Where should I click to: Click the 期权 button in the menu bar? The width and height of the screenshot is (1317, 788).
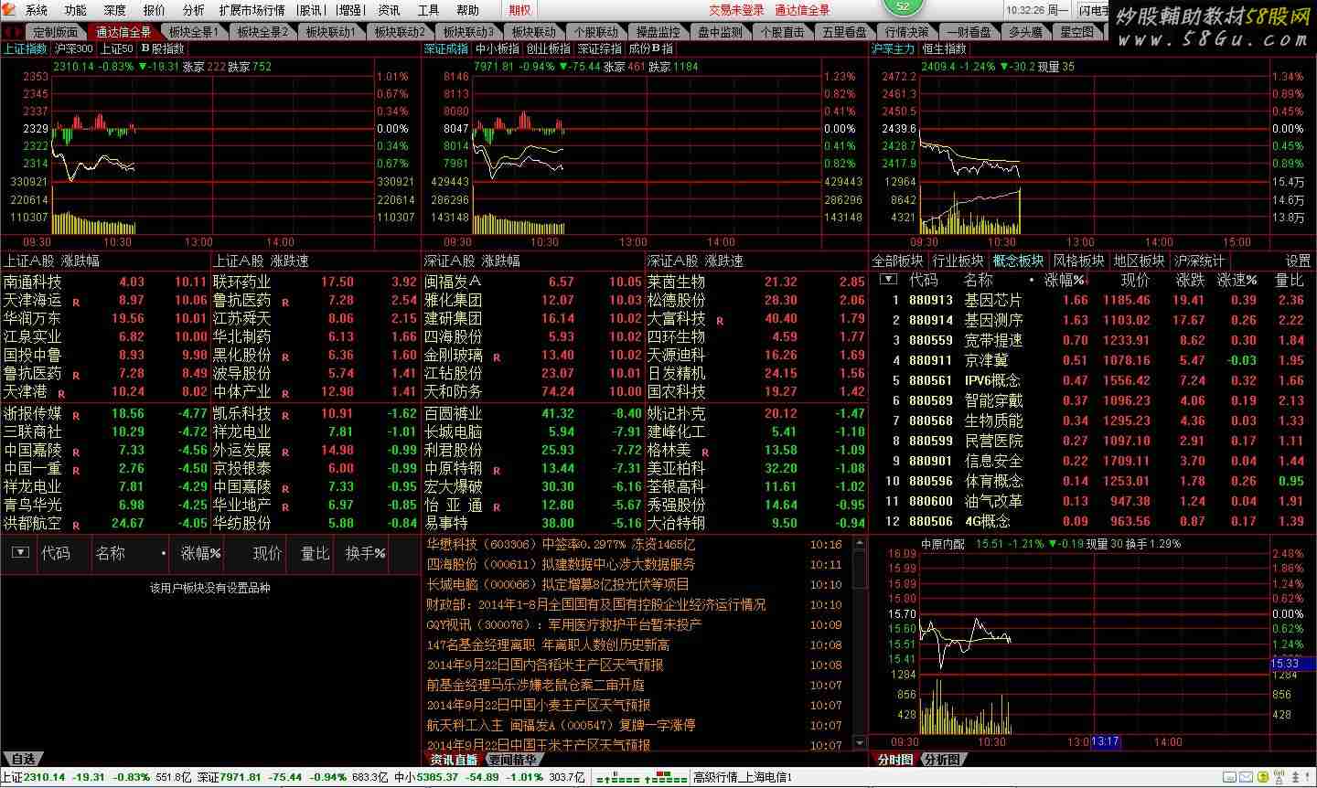[x=520, y=10]
